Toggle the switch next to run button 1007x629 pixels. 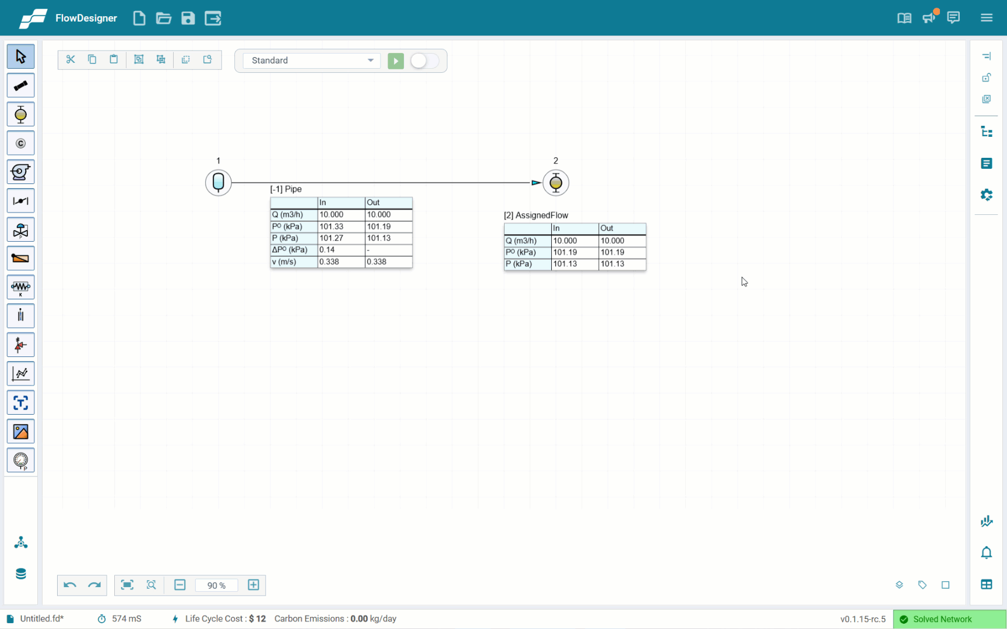[424, 61]
